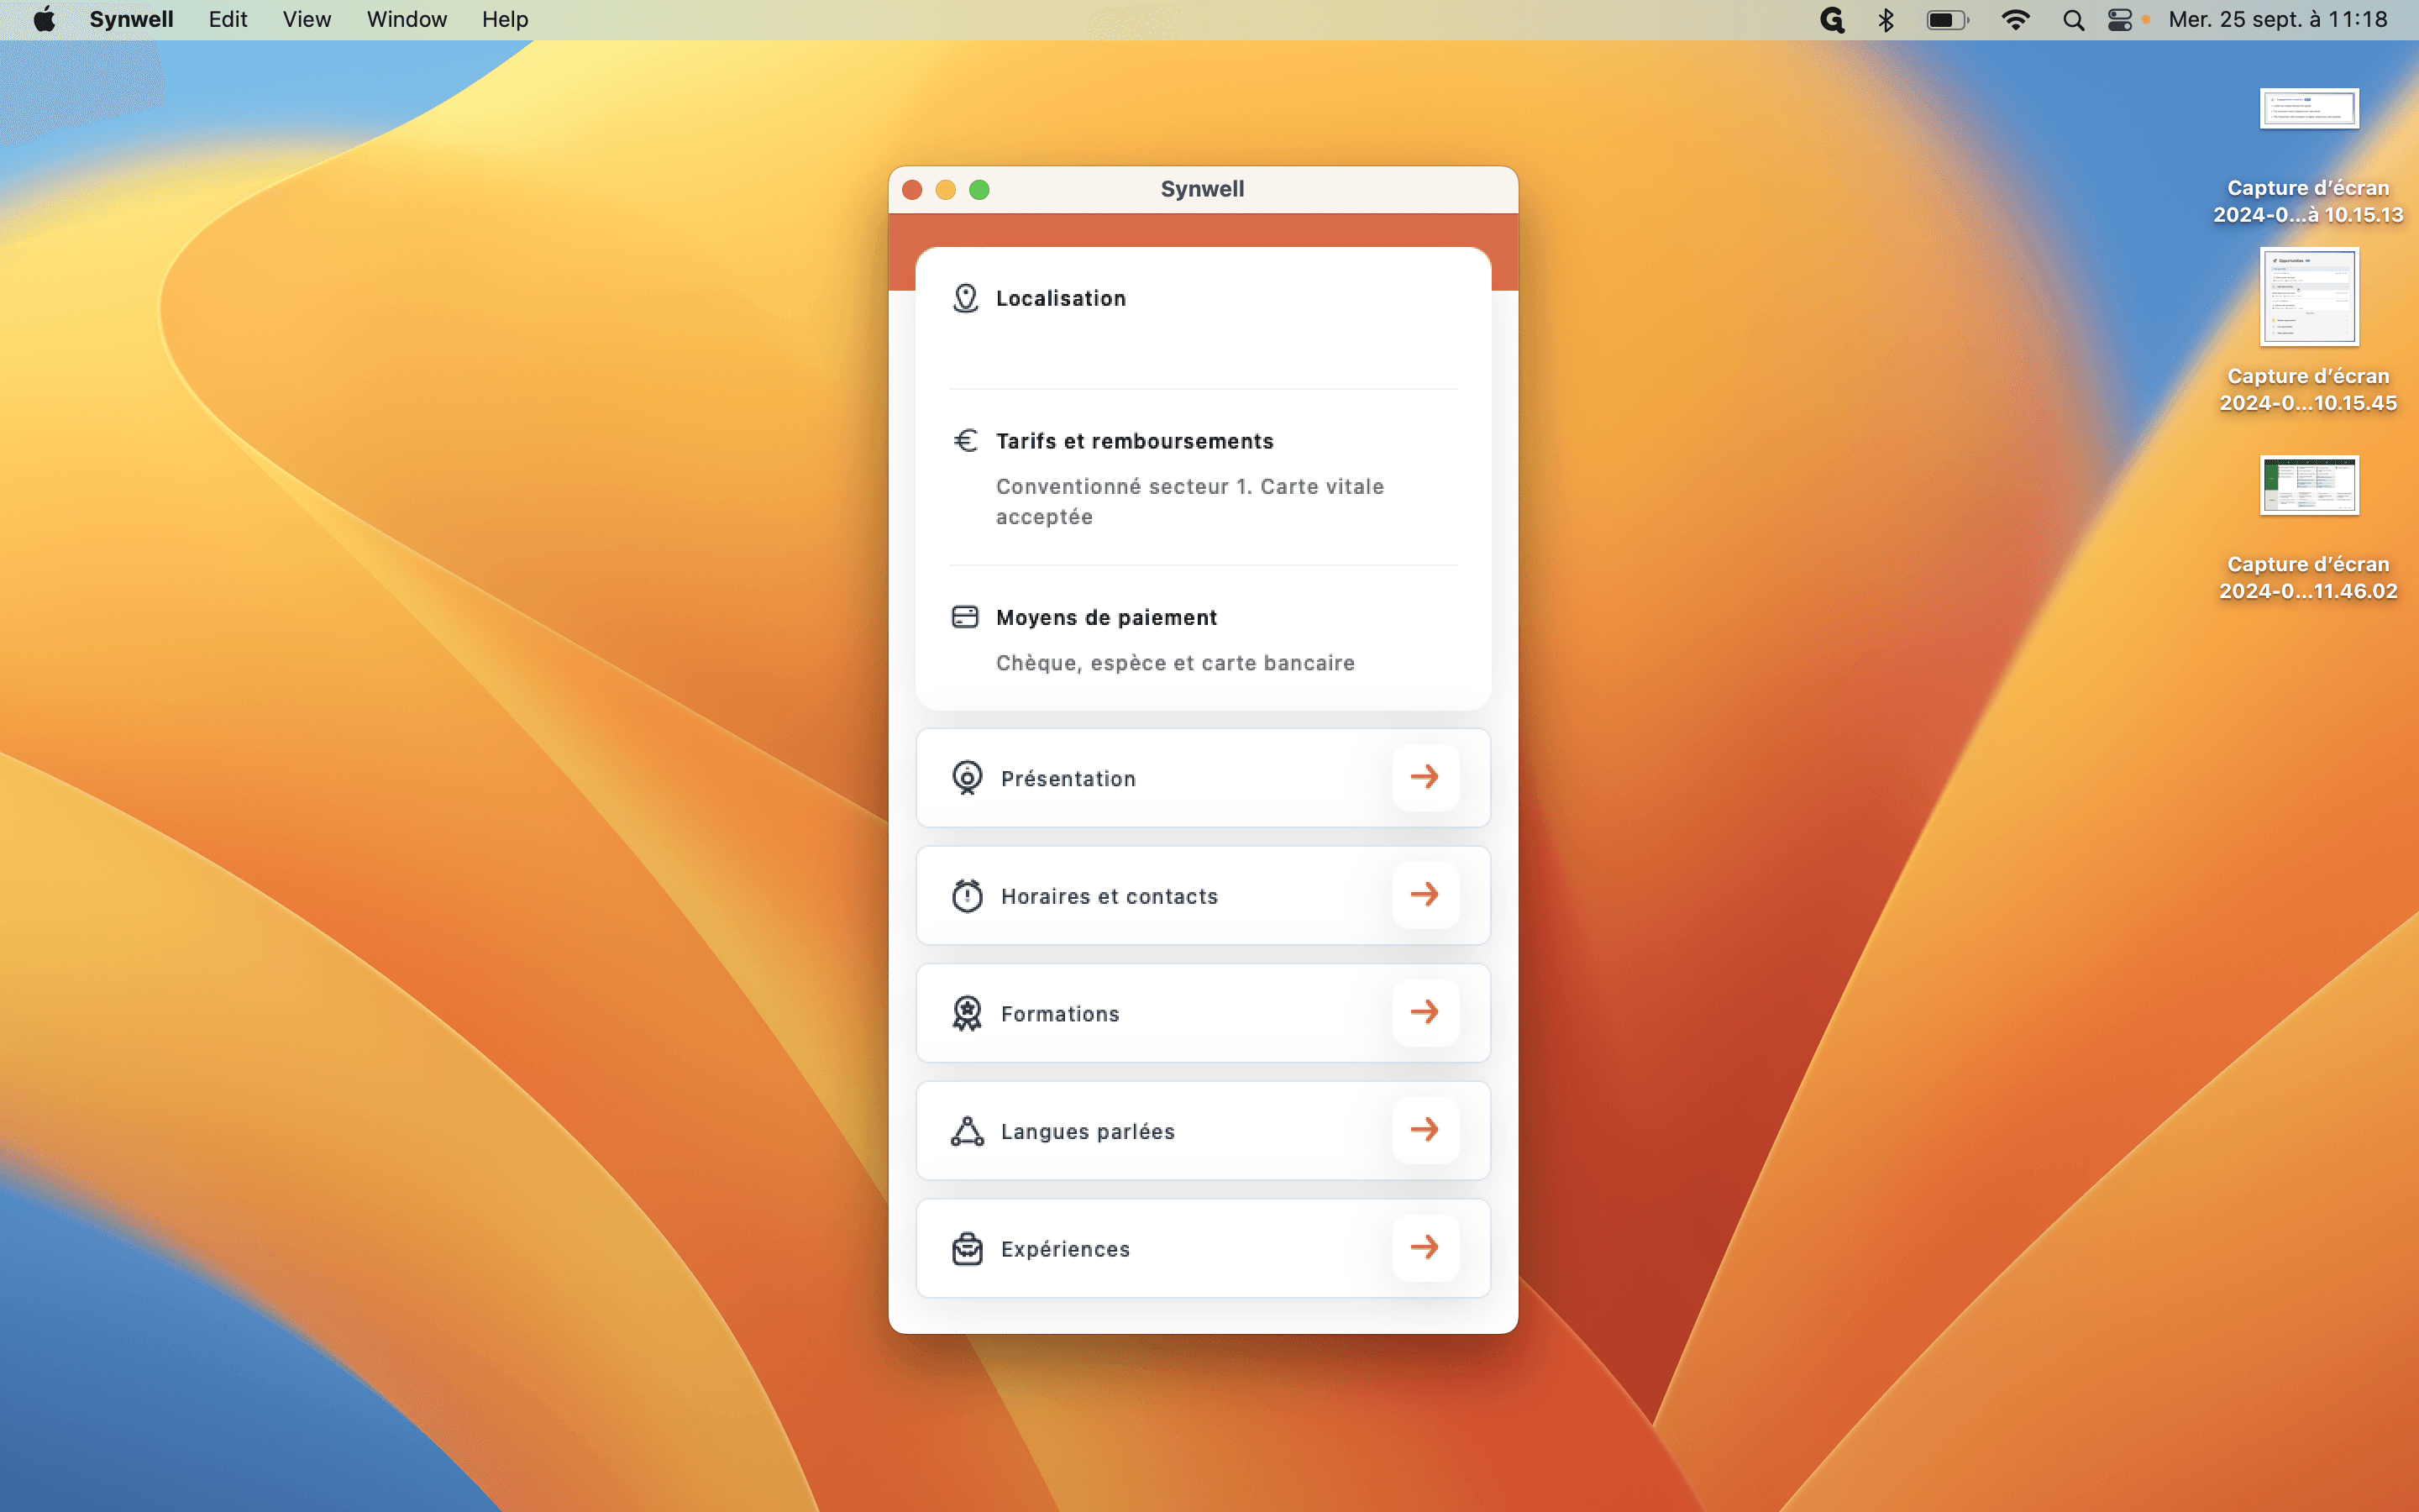Click the Moyens de paiement heading
2419x1512 pixels.
(1106, 617)
